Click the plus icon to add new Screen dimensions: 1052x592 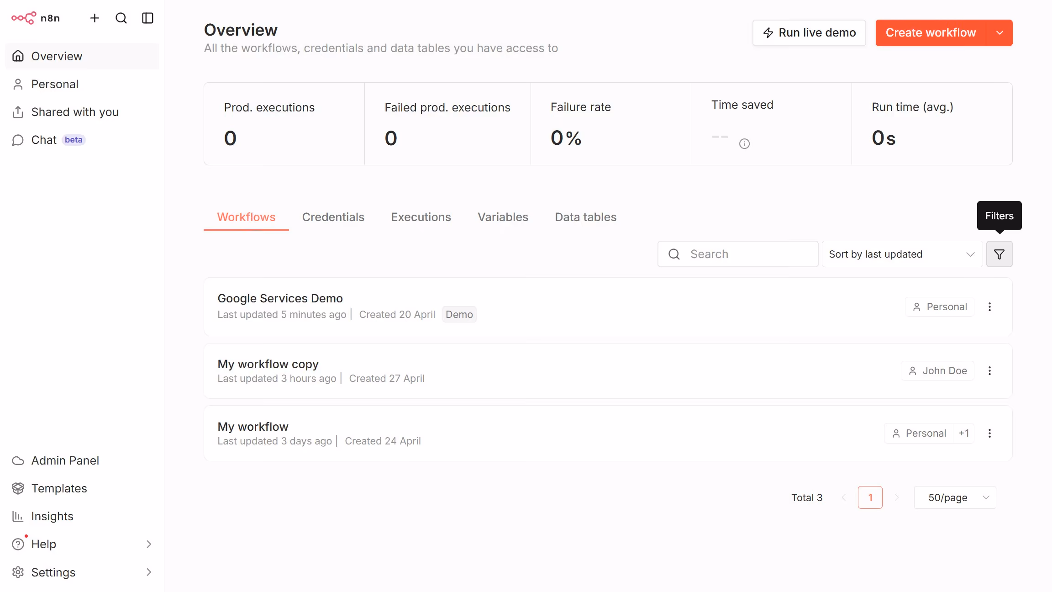(x=95, y=18)
